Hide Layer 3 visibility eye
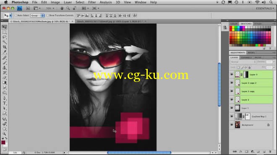The height and width of the screenshot is (155, 277). (x=232, y=74)
